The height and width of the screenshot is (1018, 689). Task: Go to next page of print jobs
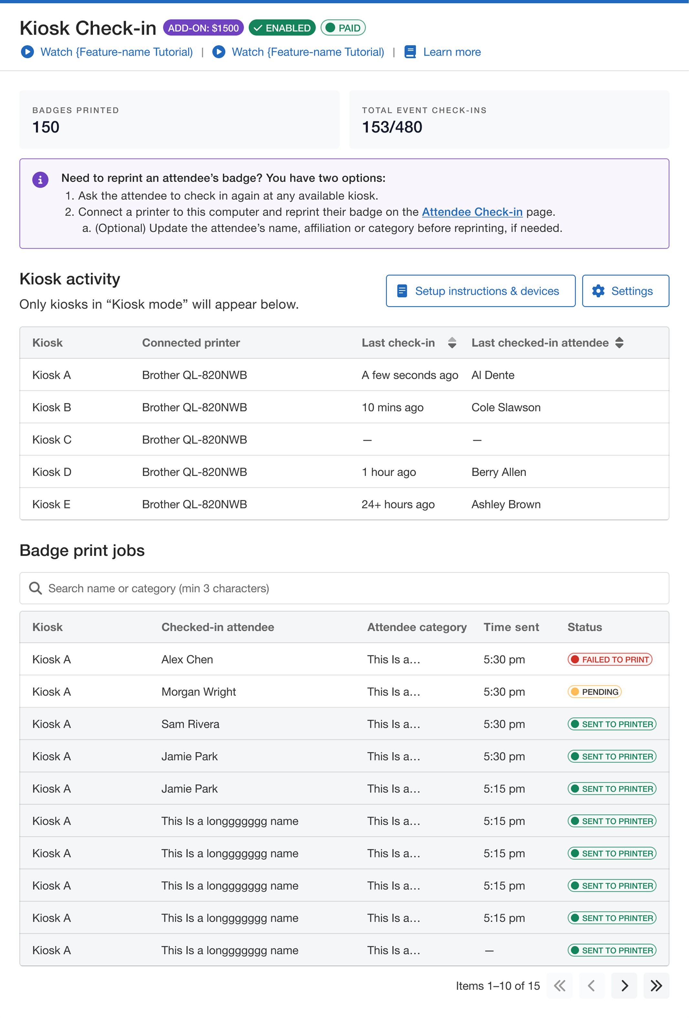[624, 985]
